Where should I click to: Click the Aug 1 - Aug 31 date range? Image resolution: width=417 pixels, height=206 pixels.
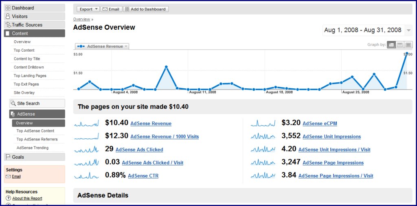[x=363, y=30]
